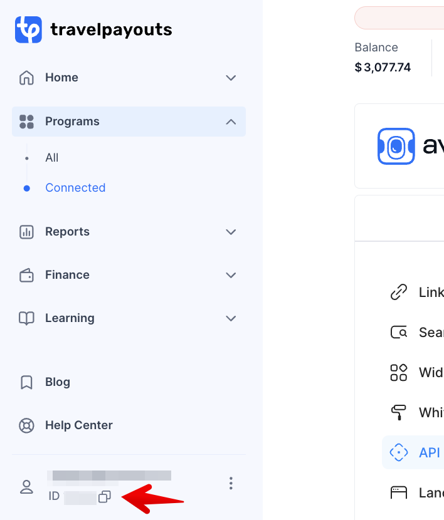Screen dimensions: 444x520
Task: Click the Landing storefront icon
Action: (x=399, y=493)
